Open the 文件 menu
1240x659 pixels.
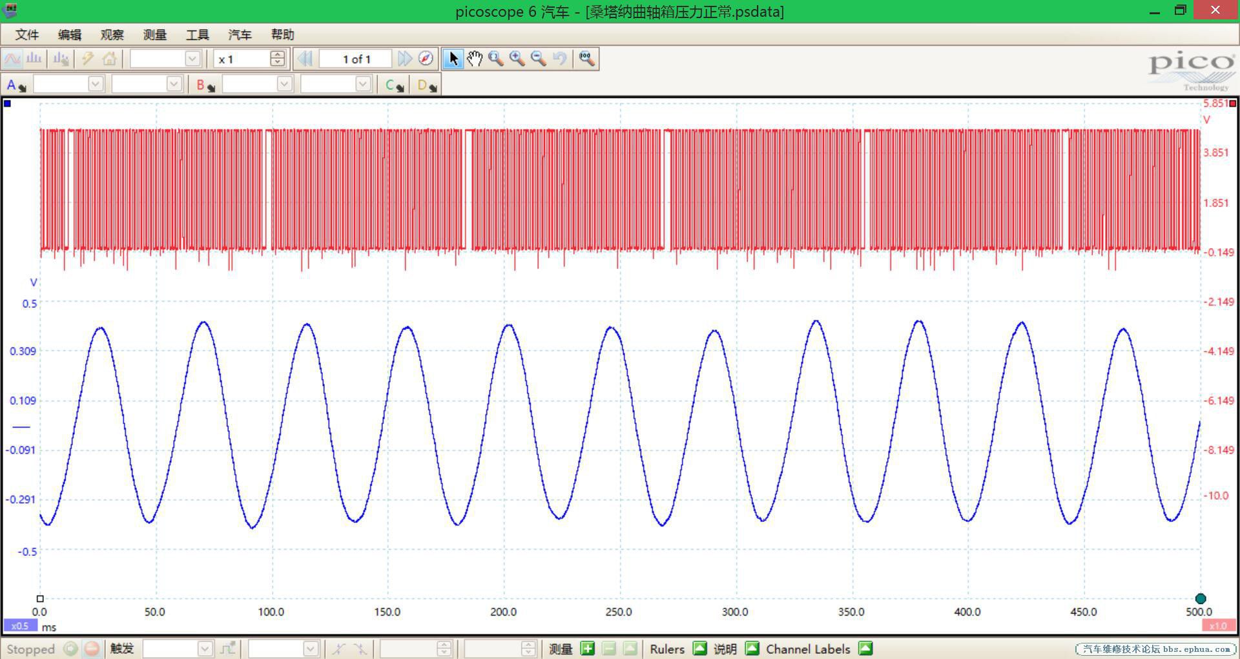click(26, 35)
